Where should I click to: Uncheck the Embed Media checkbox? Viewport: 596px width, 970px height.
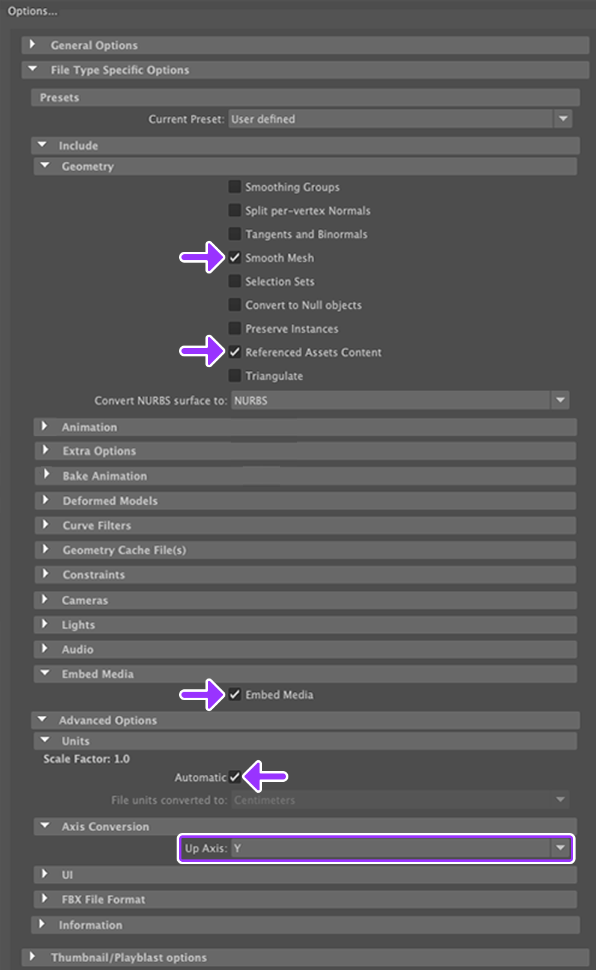[x=235, y=694]
